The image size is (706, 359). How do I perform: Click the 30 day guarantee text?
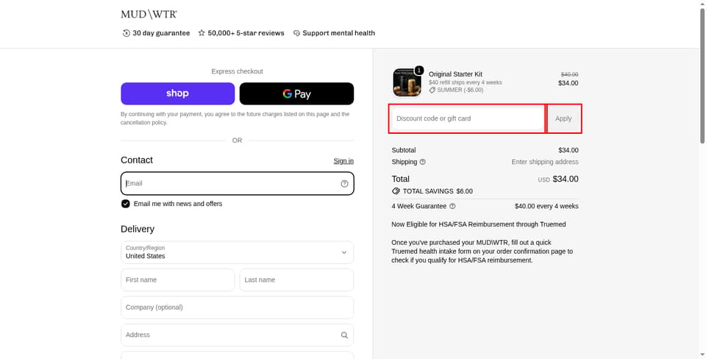(x=161, y=33)
